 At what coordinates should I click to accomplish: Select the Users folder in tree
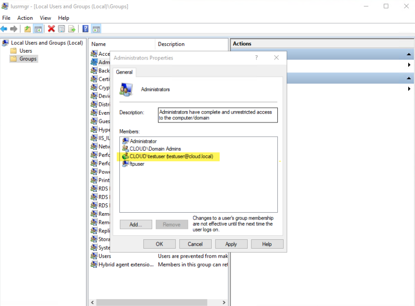26,51
